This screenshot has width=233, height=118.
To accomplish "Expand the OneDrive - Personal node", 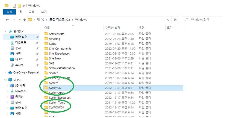I will 5,73.
